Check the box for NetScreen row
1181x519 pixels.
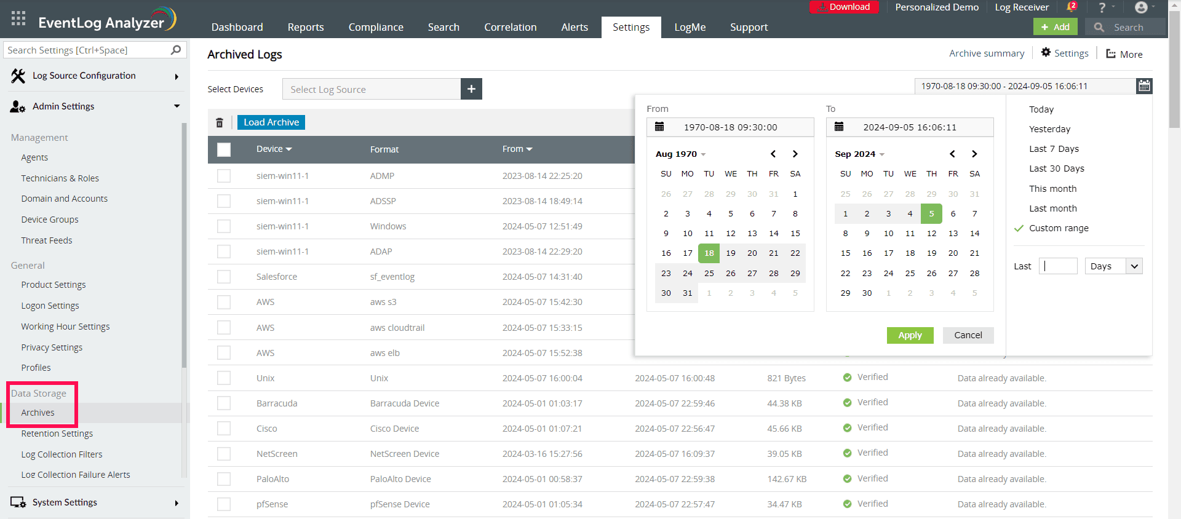(224, 454)
